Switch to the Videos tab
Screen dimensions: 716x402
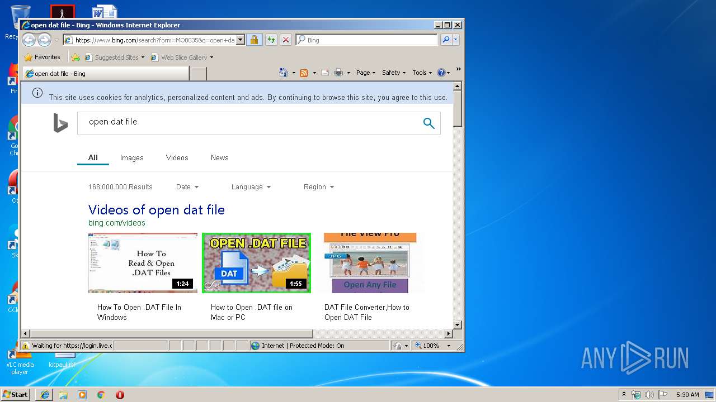pyautogui.click(x=177, y=158)
